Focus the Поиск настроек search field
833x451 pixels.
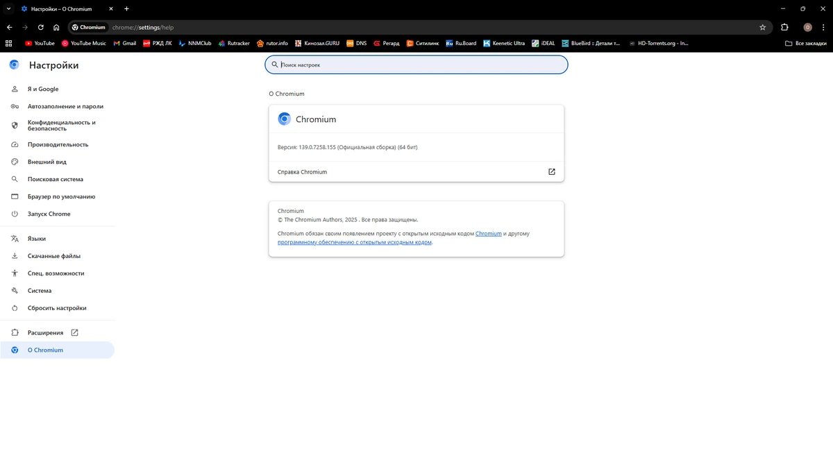416,65
